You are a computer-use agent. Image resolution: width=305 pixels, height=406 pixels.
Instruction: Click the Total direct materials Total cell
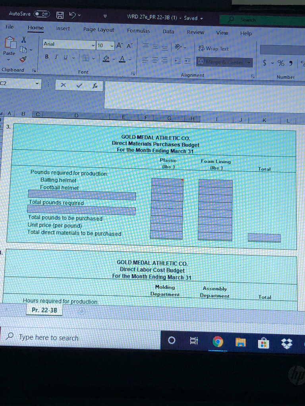tap(264, 237)
